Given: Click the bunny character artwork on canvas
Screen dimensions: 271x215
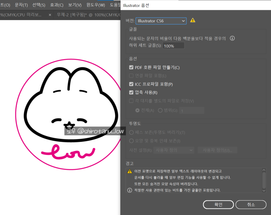Looking at the screenshot, I should [x=71, y=105].
